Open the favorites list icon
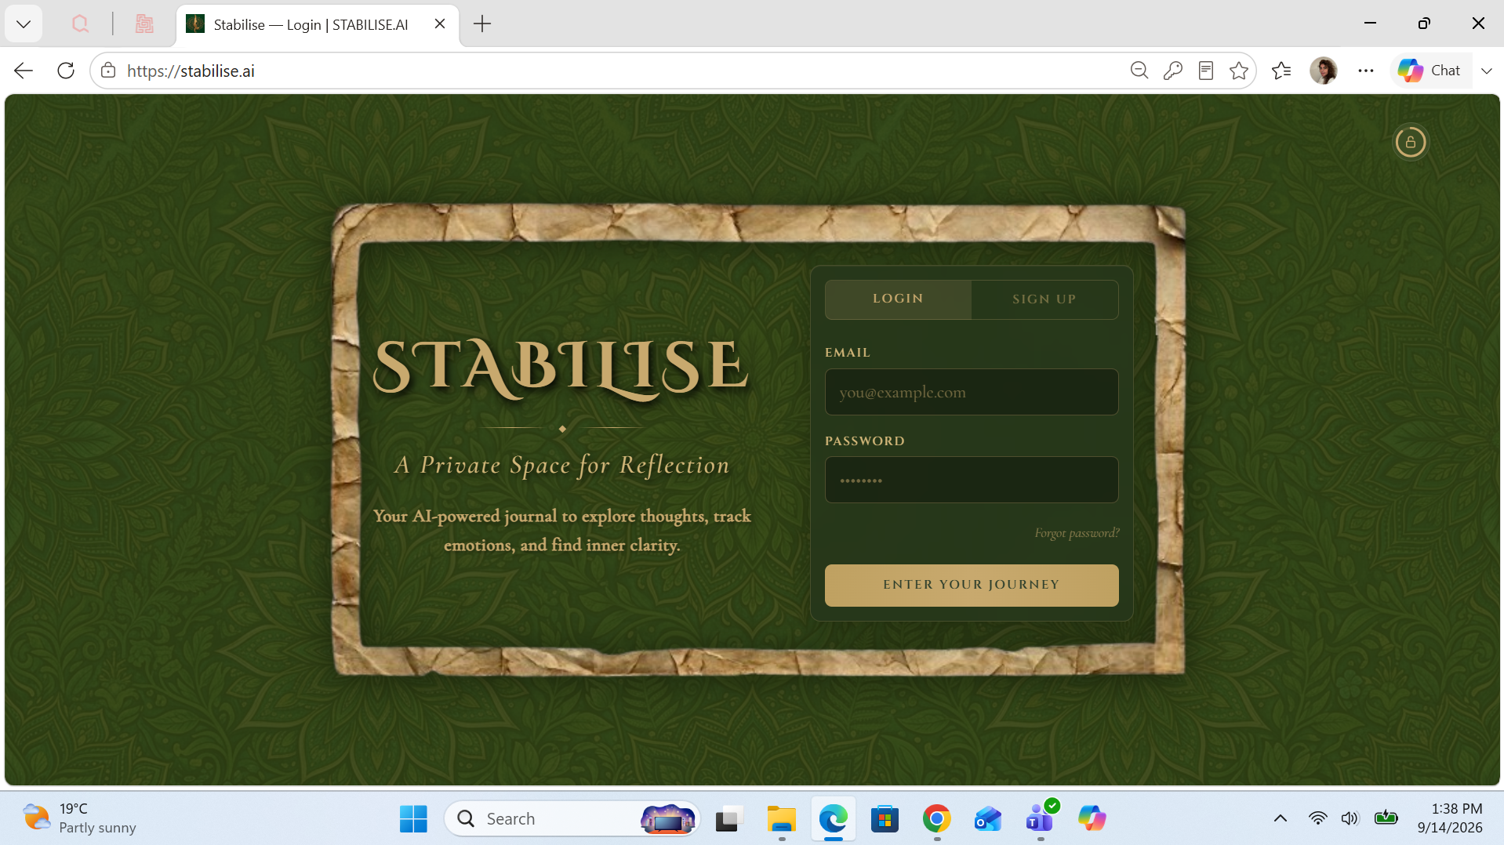The width and height of the screenshot is (1504, 845). 1281,71
